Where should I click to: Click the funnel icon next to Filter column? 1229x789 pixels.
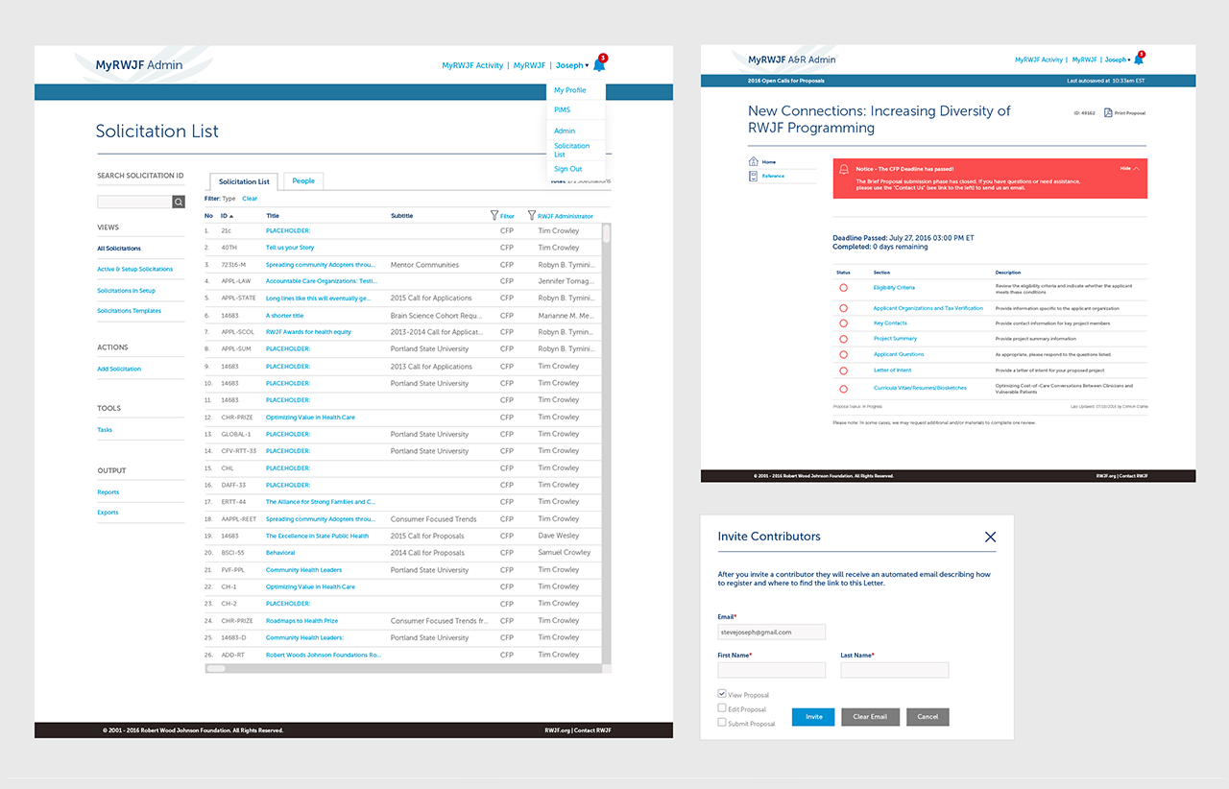point(494,216)
